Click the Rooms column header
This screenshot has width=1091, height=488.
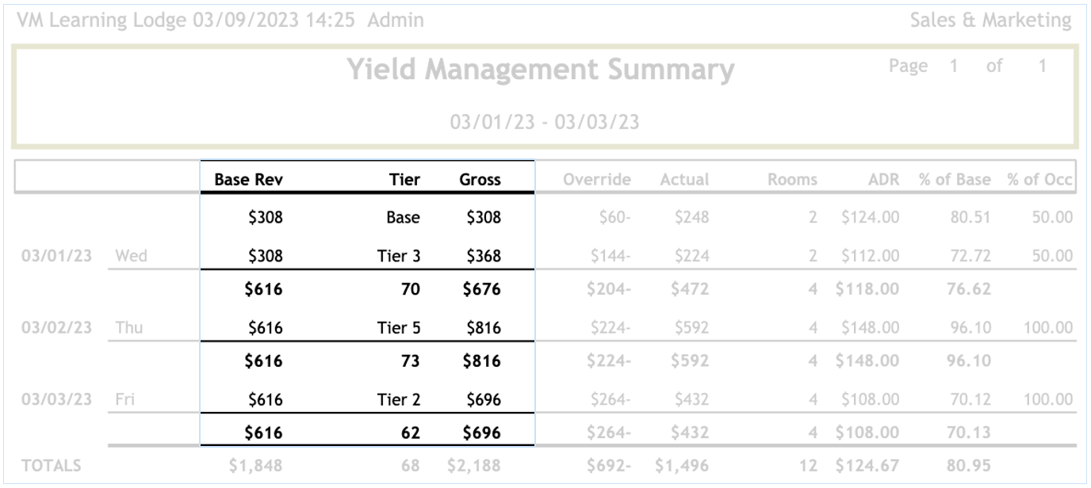click(x=791, y=180)
